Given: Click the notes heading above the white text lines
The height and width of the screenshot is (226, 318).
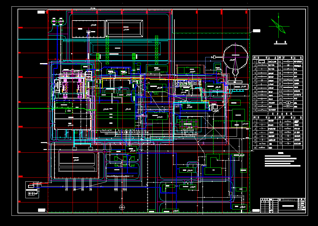Looking at the screenshot, I should 281,153.
